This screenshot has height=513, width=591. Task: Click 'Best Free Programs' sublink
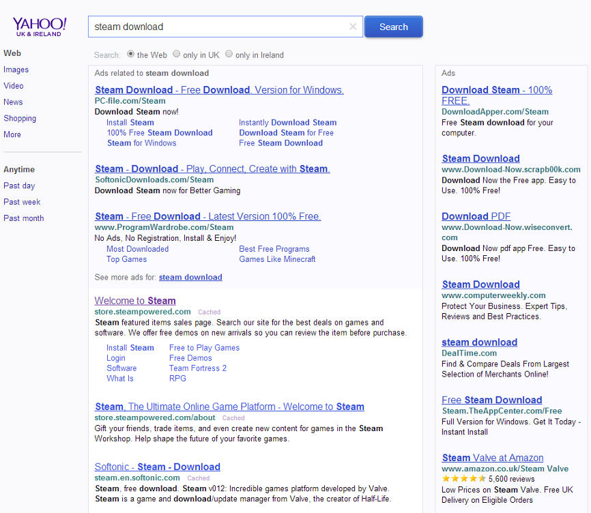(x=274, y=249)
